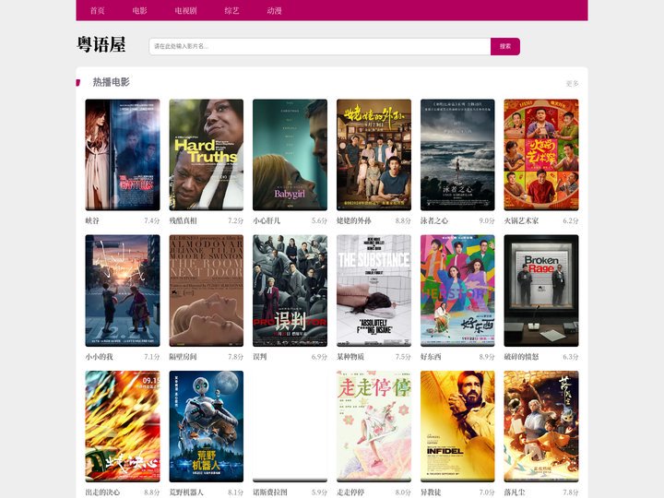Click the 走走停停 title link
The height and width of the screenshot is (498, 664).
(350, 492)
